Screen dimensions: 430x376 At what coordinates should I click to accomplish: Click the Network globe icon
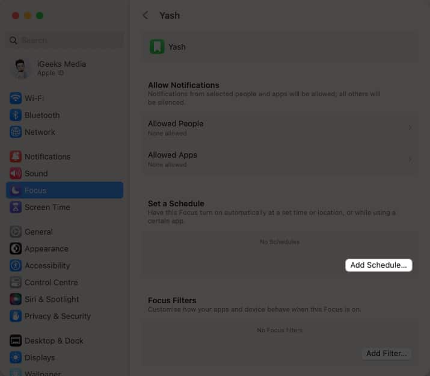pyautogui.click(x=16, y=132)
